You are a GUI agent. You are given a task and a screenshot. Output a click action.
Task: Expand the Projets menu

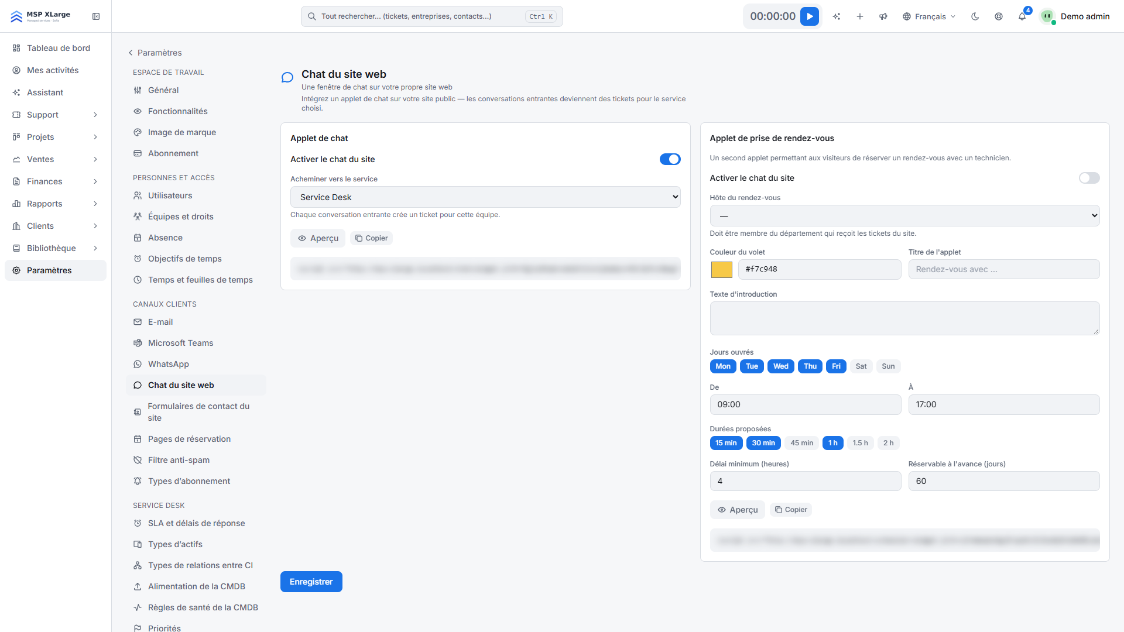(56, 137)
